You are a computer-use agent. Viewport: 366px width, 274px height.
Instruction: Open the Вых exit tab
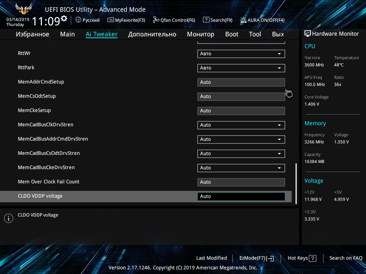(x=278, y=34)
